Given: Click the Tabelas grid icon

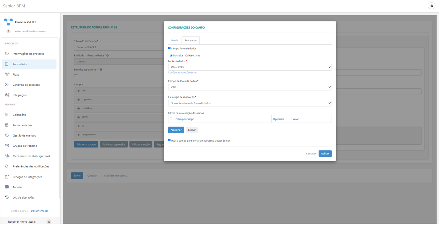Looking at the screenshot, I should [7, 187].
